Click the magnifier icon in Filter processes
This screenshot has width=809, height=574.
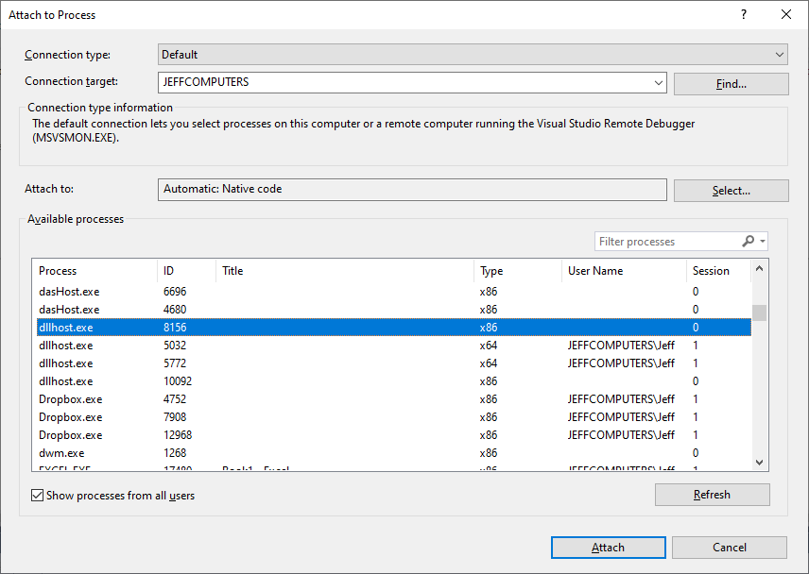tap(748, 241)
